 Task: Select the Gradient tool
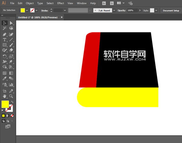tap(11, 73)
